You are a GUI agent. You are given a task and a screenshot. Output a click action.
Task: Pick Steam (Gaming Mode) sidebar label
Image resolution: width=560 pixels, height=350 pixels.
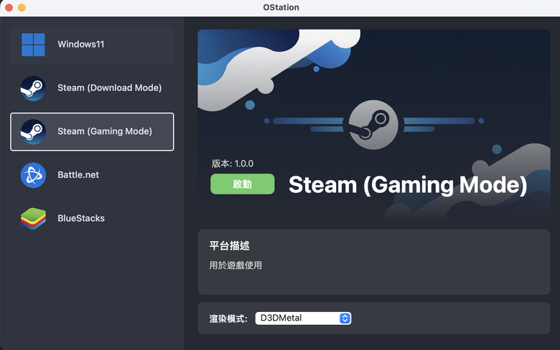pos(105,131)
